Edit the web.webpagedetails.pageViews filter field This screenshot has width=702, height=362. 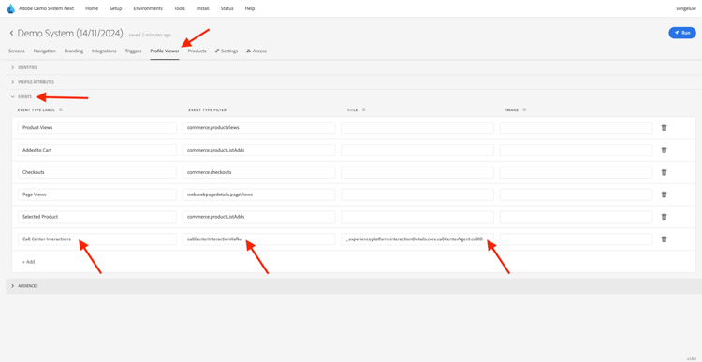pos(258,195)
